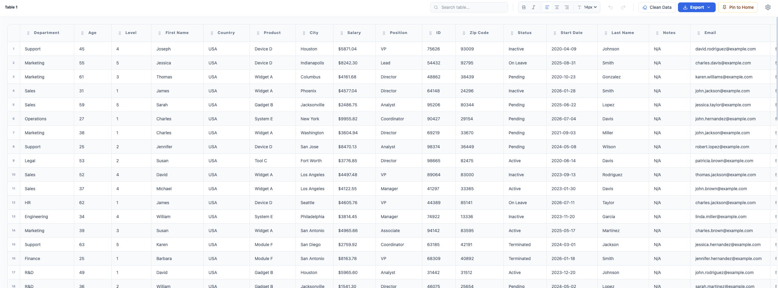Grab the Level column drag handle
Viewport: 778px width, 288px height.
[x=120, y=33]
